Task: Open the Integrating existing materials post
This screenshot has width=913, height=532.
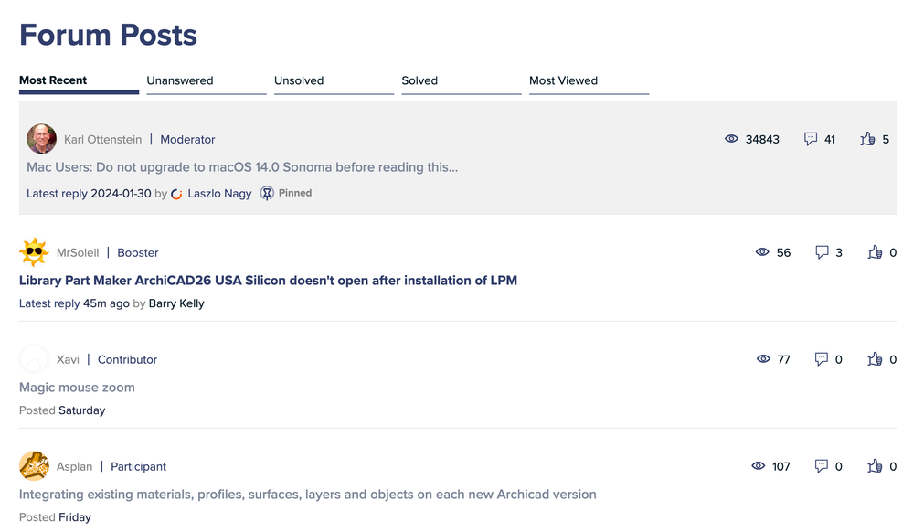Action: pos(307,495)
